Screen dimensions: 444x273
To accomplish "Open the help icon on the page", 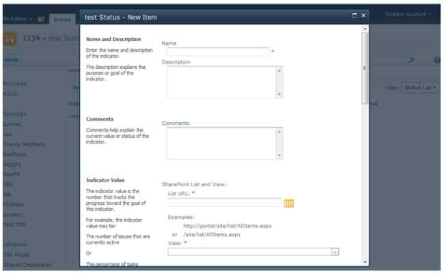I will tap(437, 60).
